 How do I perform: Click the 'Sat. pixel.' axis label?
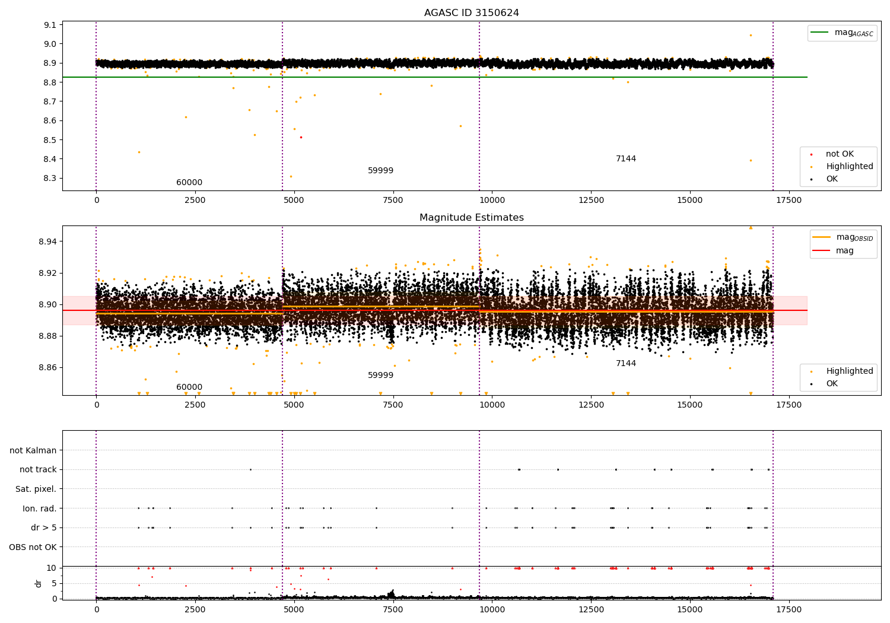point(36,490)
